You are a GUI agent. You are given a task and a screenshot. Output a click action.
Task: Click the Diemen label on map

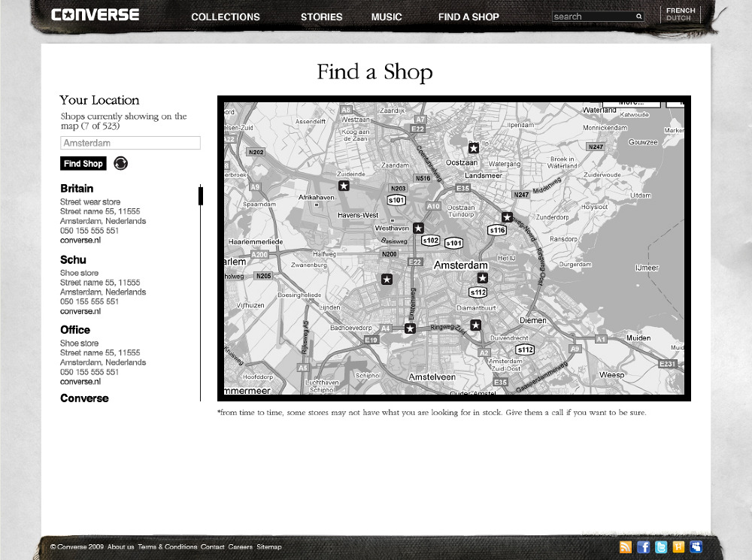click(x=533, y=320)
